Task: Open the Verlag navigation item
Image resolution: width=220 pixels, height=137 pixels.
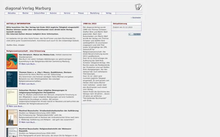Action: 109,13
